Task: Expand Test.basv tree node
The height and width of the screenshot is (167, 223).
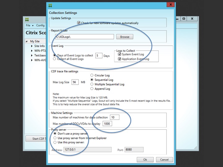Action: (32, 55)
